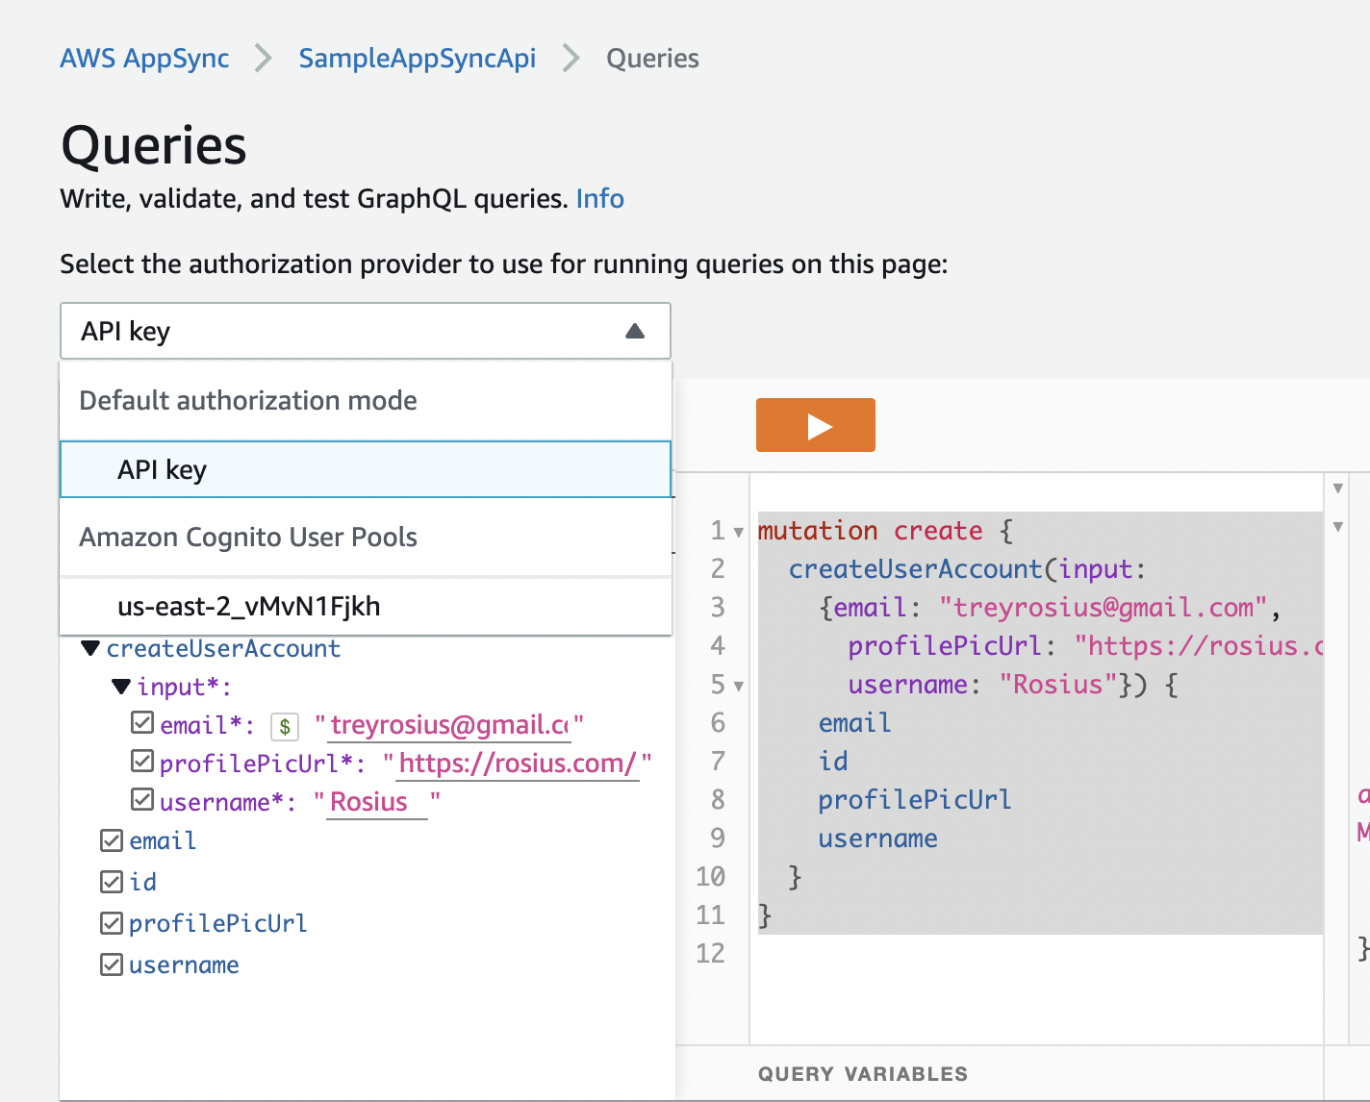Edit the Rosius username value field
This screenshot has height=1102, width=1370.
377,802
